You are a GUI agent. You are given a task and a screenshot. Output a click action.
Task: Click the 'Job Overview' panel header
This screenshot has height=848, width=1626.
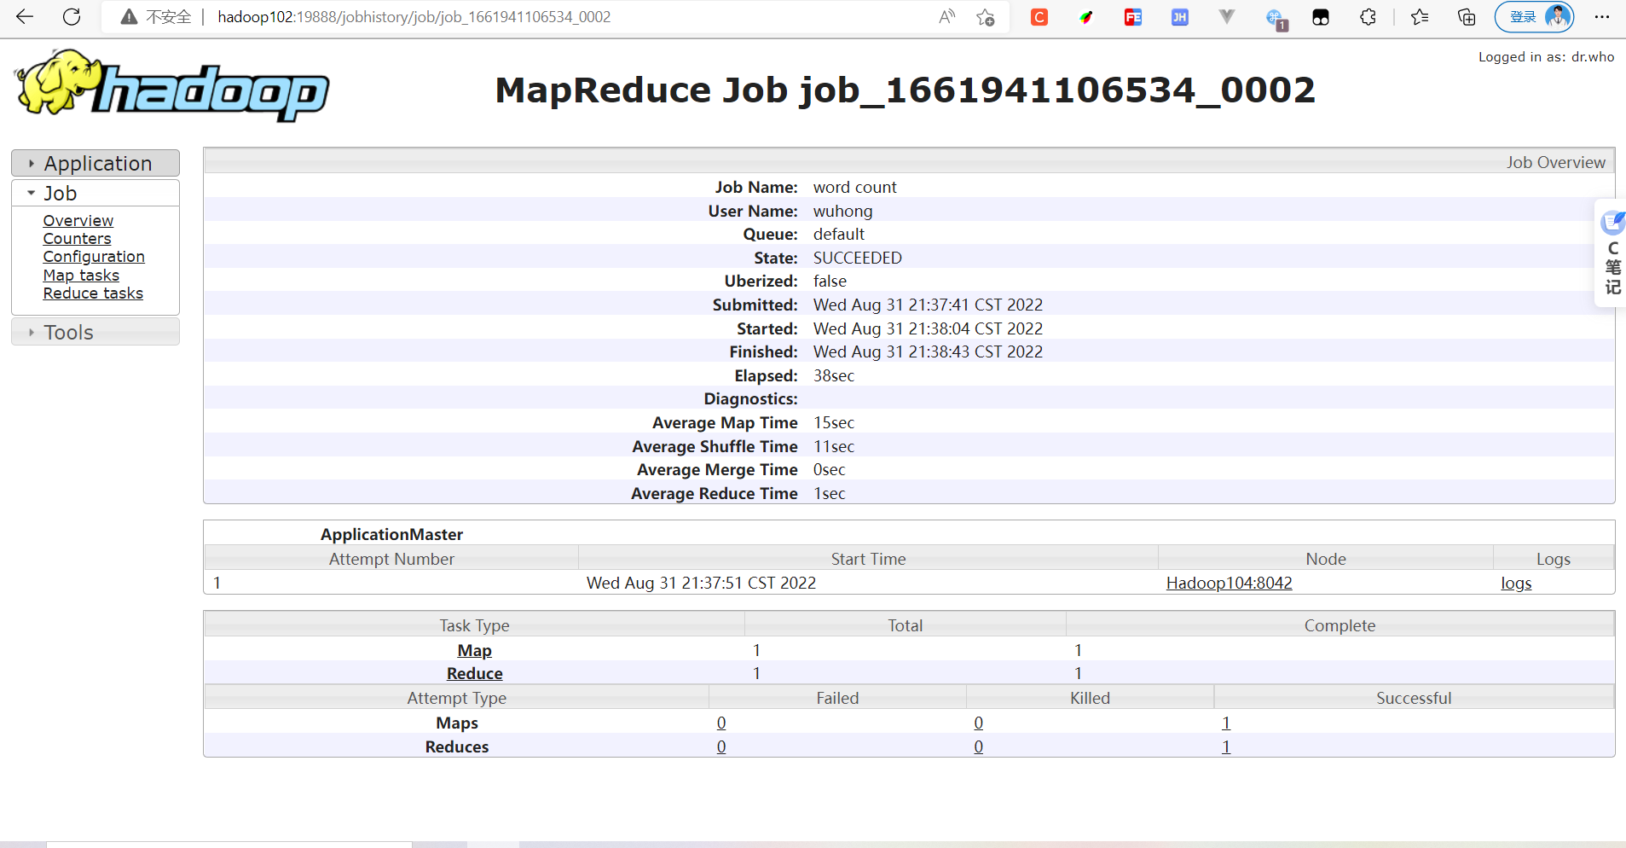coord(909,161)
